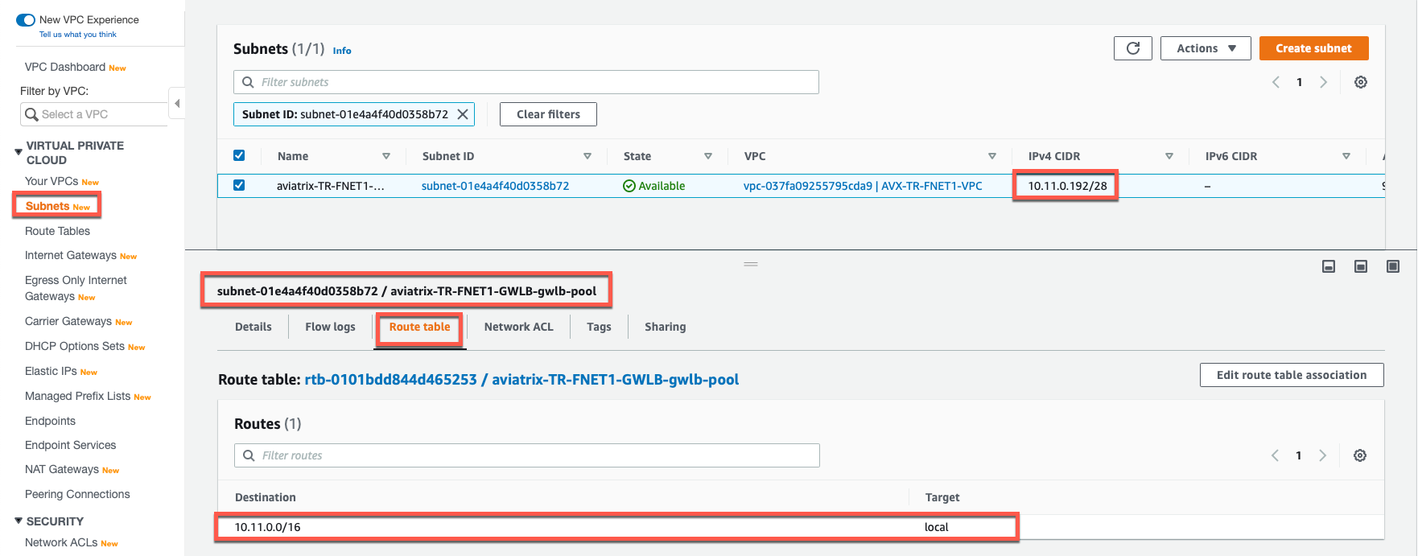Open Your VPCs in sidebar

pos(52,181)
